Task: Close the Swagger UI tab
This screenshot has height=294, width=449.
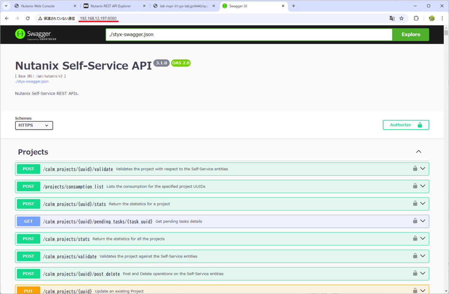Action: [283, 6]
